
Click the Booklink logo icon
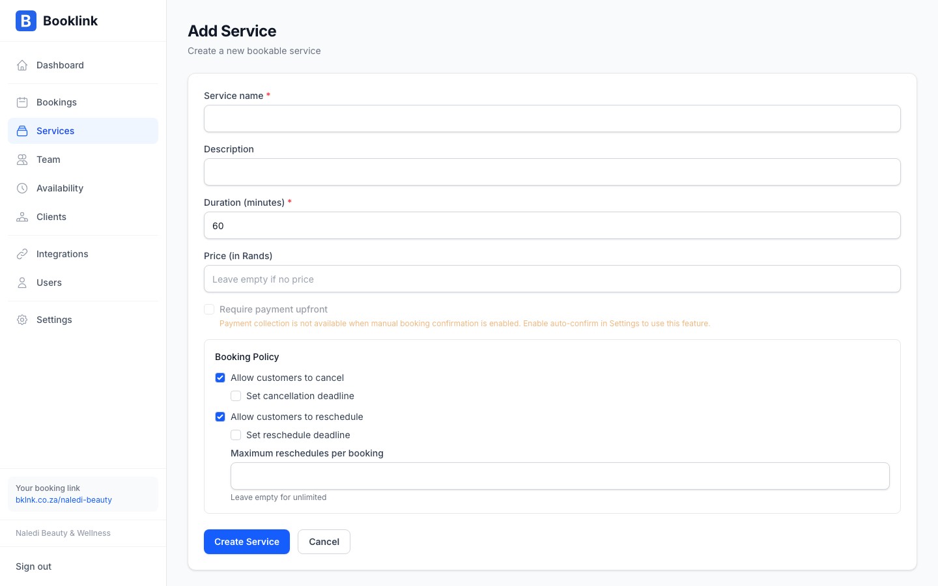tap(26, 21)
